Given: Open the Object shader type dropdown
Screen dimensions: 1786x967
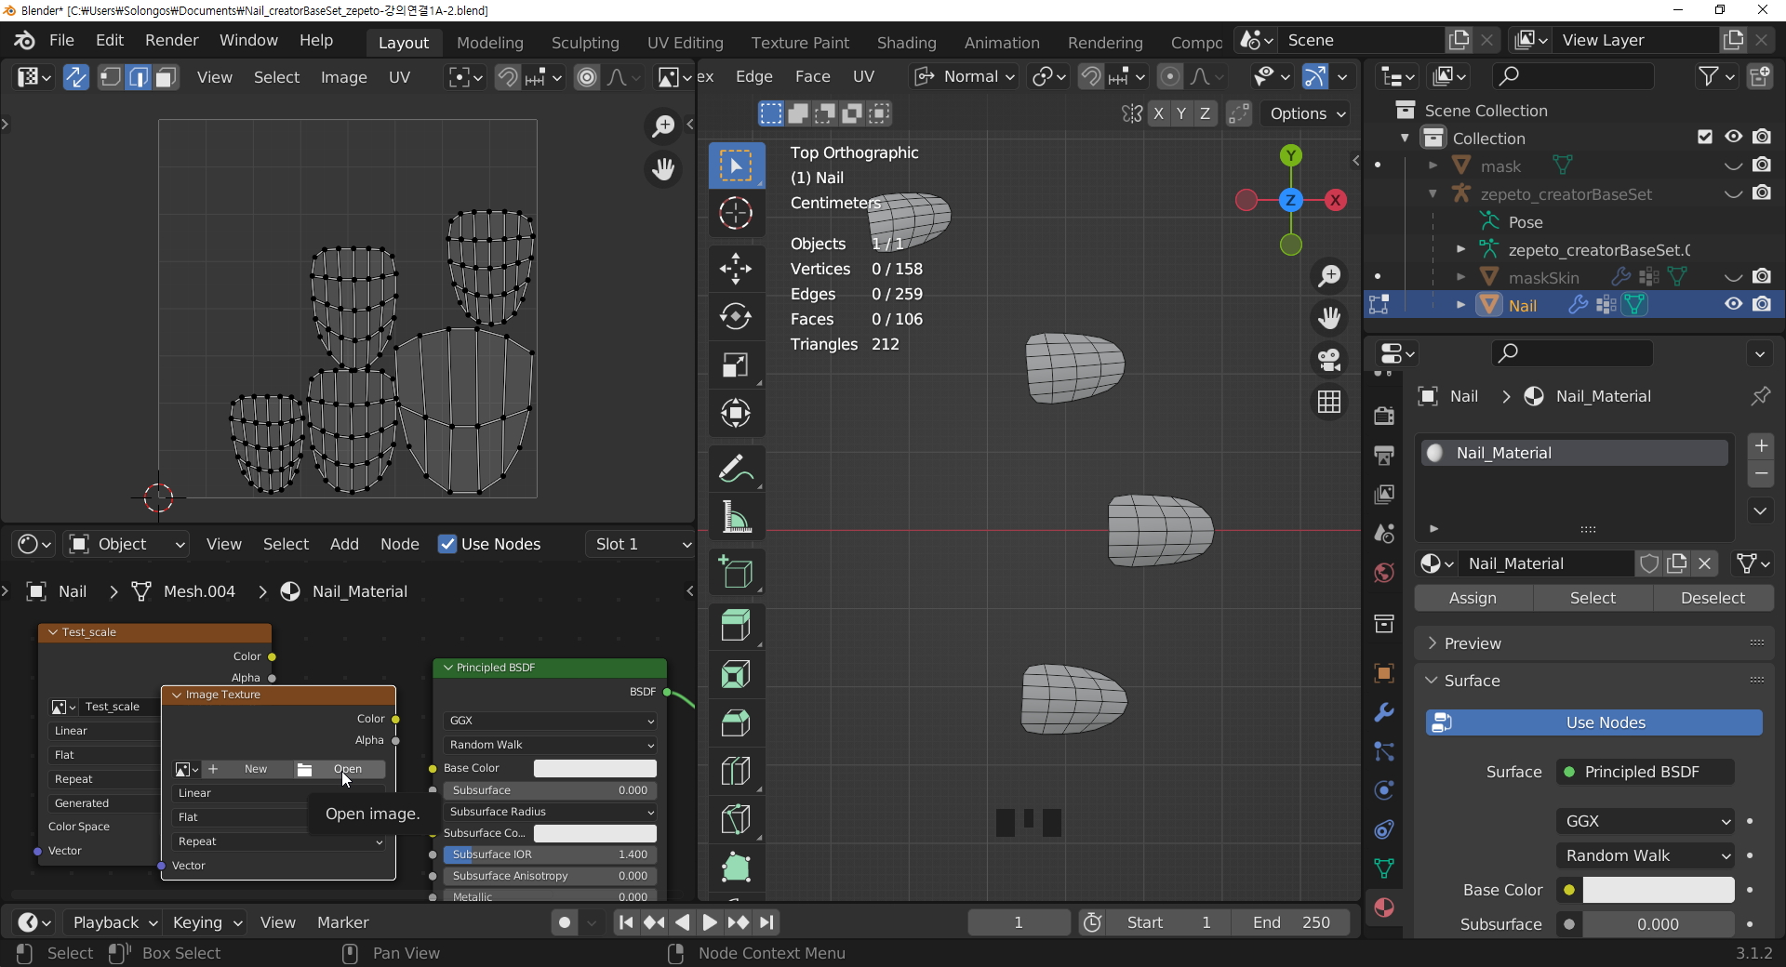Looking at the screenshot, I should [x=127, y=544].
